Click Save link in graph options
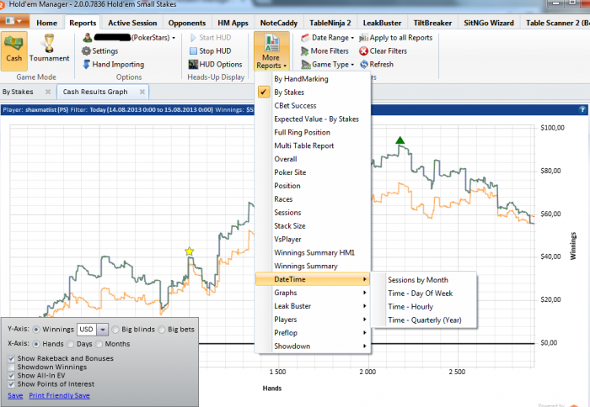The image size is (590, 407). (x=15, y=395)
